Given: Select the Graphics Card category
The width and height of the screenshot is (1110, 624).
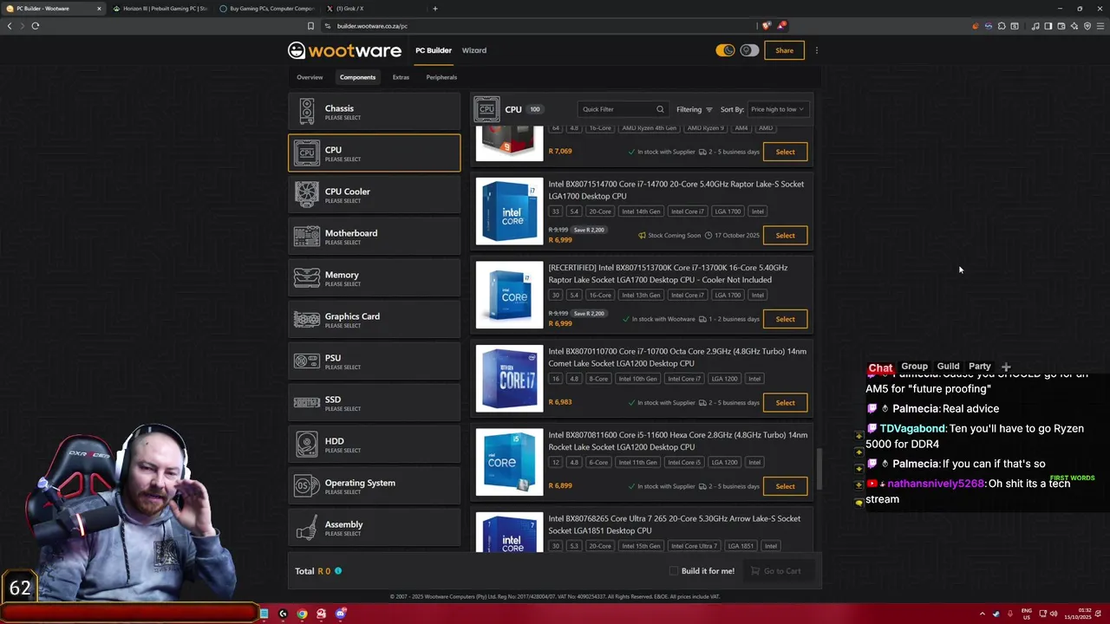Looking at the screenshot, I should 374,320.
